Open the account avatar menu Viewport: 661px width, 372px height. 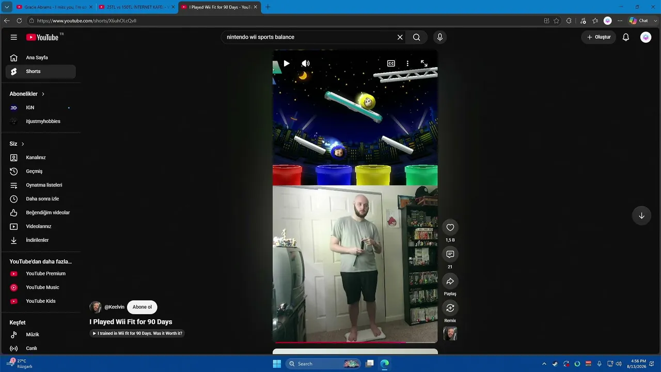[x=646, y=37]
